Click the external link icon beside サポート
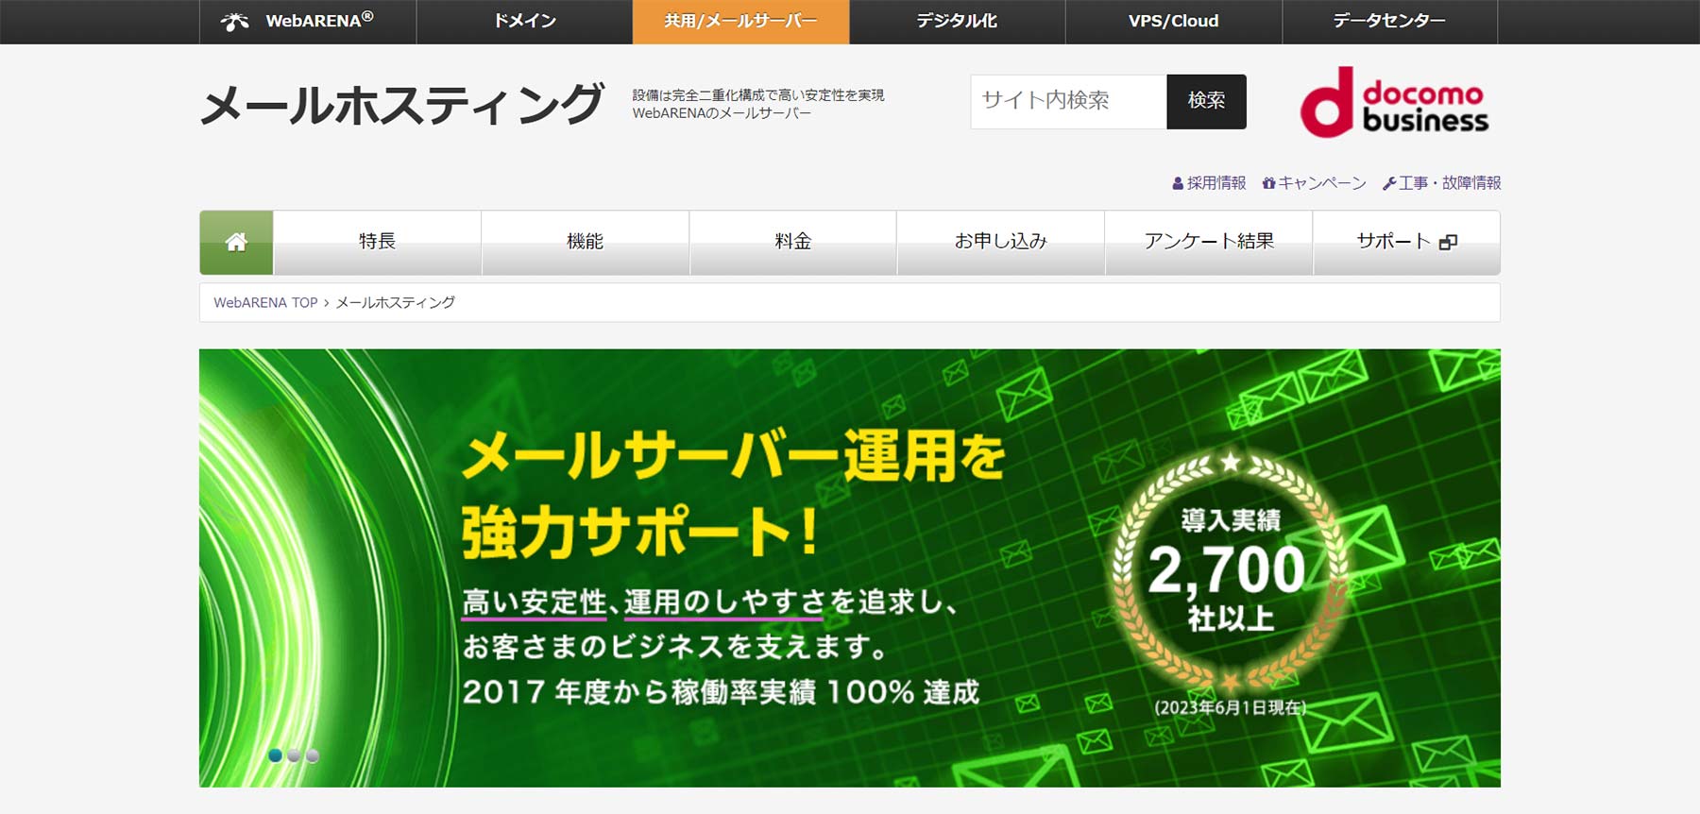This screenshot has height=814, width=1700. point(1448,243)
